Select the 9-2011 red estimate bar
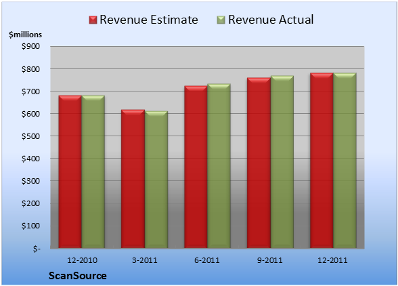 point(259,163)
